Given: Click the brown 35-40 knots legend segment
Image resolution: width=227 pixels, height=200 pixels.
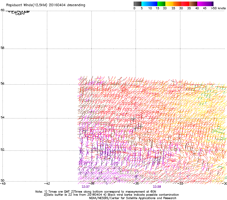Looking at the screenshot, I should tap(193, 4).
